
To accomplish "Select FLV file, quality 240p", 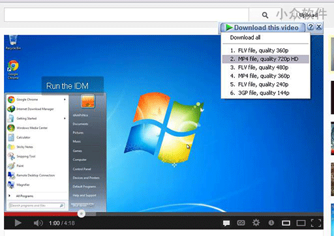I will pyautogui.click(x=266, y=84).
